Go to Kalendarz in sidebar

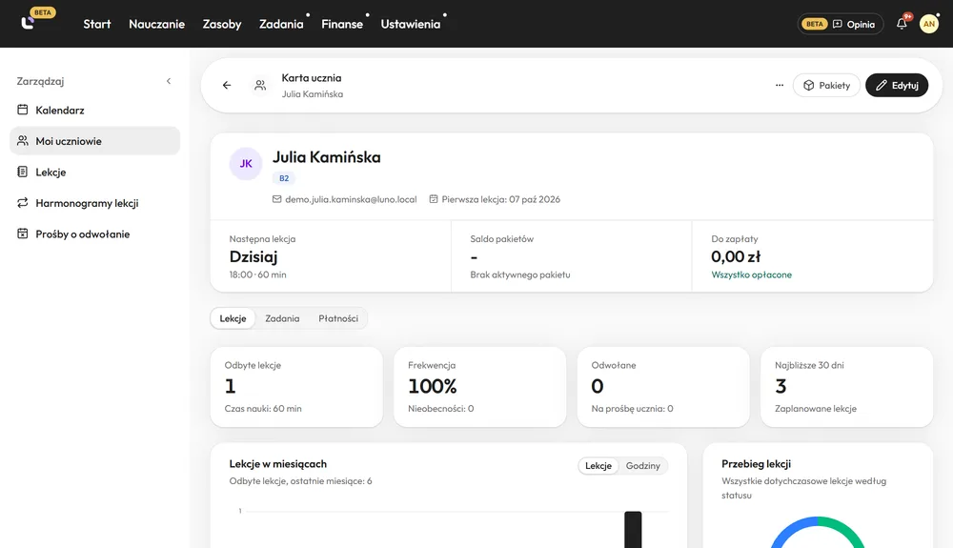tap(94, 110)
